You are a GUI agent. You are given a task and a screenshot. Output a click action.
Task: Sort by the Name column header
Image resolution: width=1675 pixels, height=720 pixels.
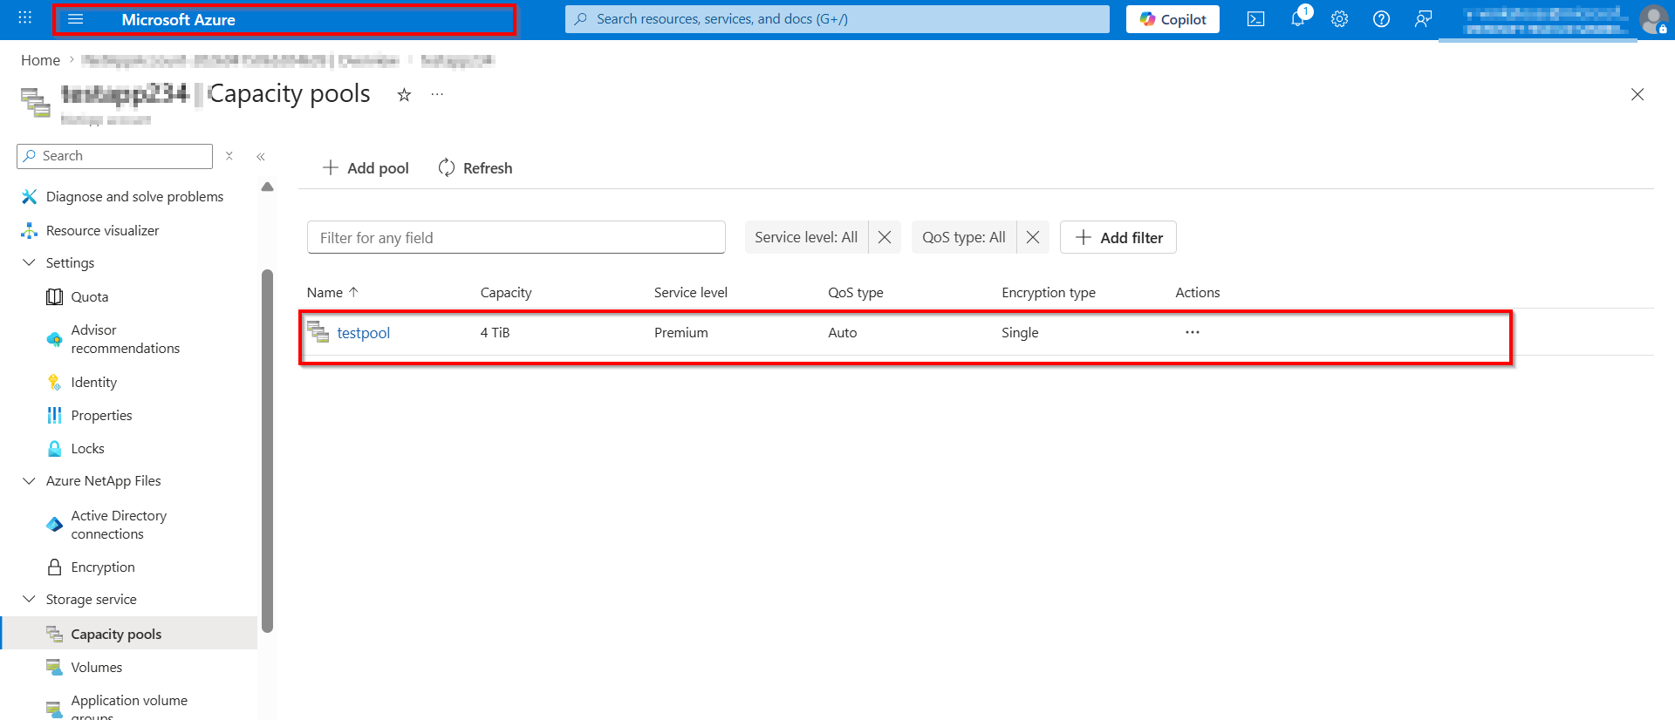tap(332, 293)
